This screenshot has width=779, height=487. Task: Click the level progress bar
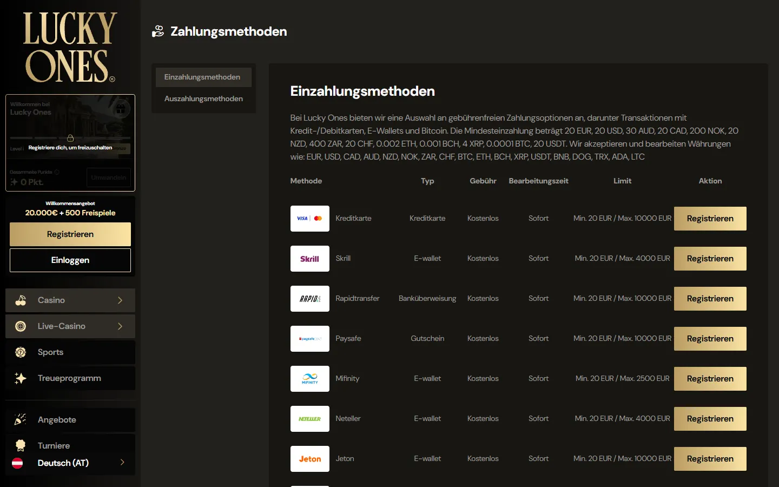[70, 138]
